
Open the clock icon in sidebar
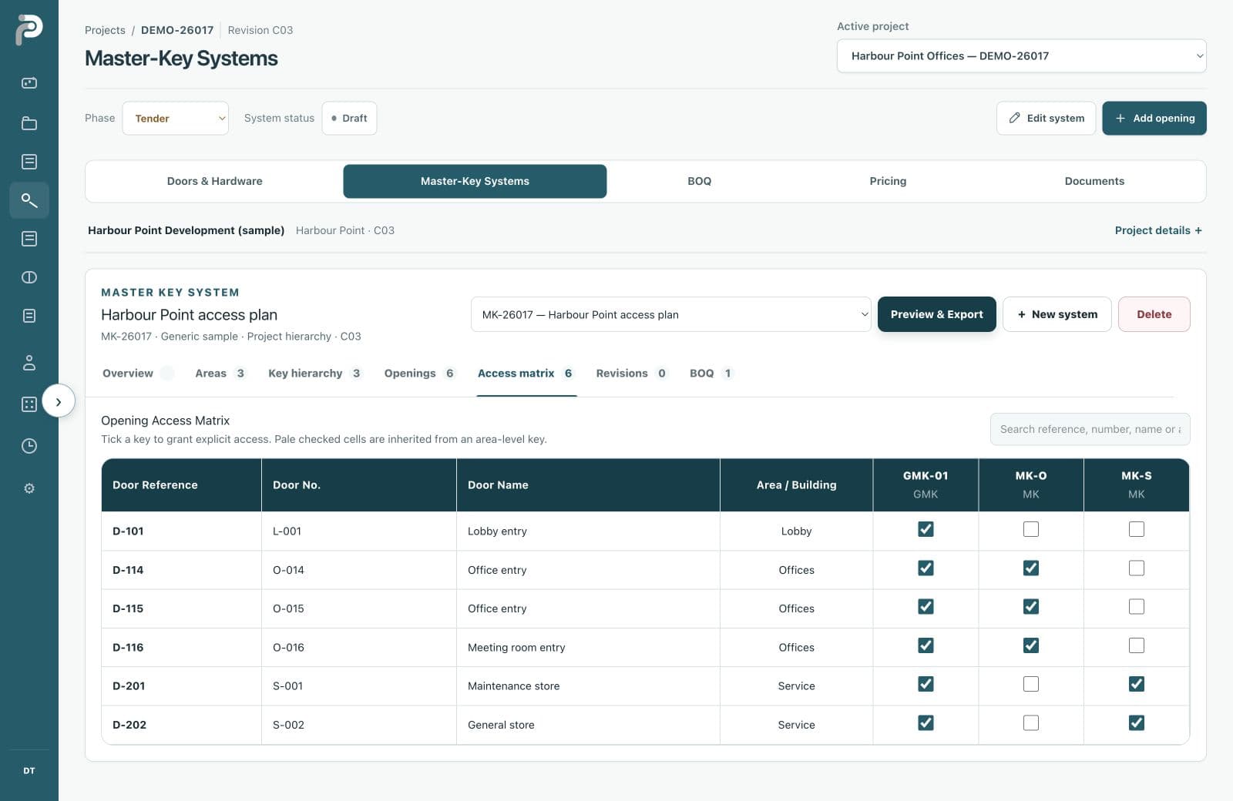[x=29, y=446]
